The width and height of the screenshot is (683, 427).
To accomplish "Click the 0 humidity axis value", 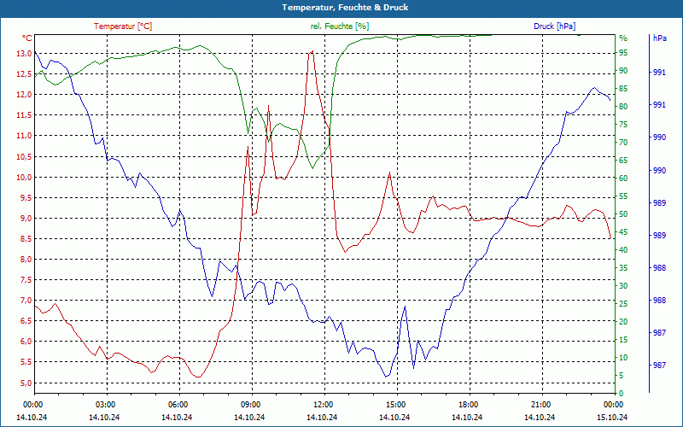I will click(622, 393).
